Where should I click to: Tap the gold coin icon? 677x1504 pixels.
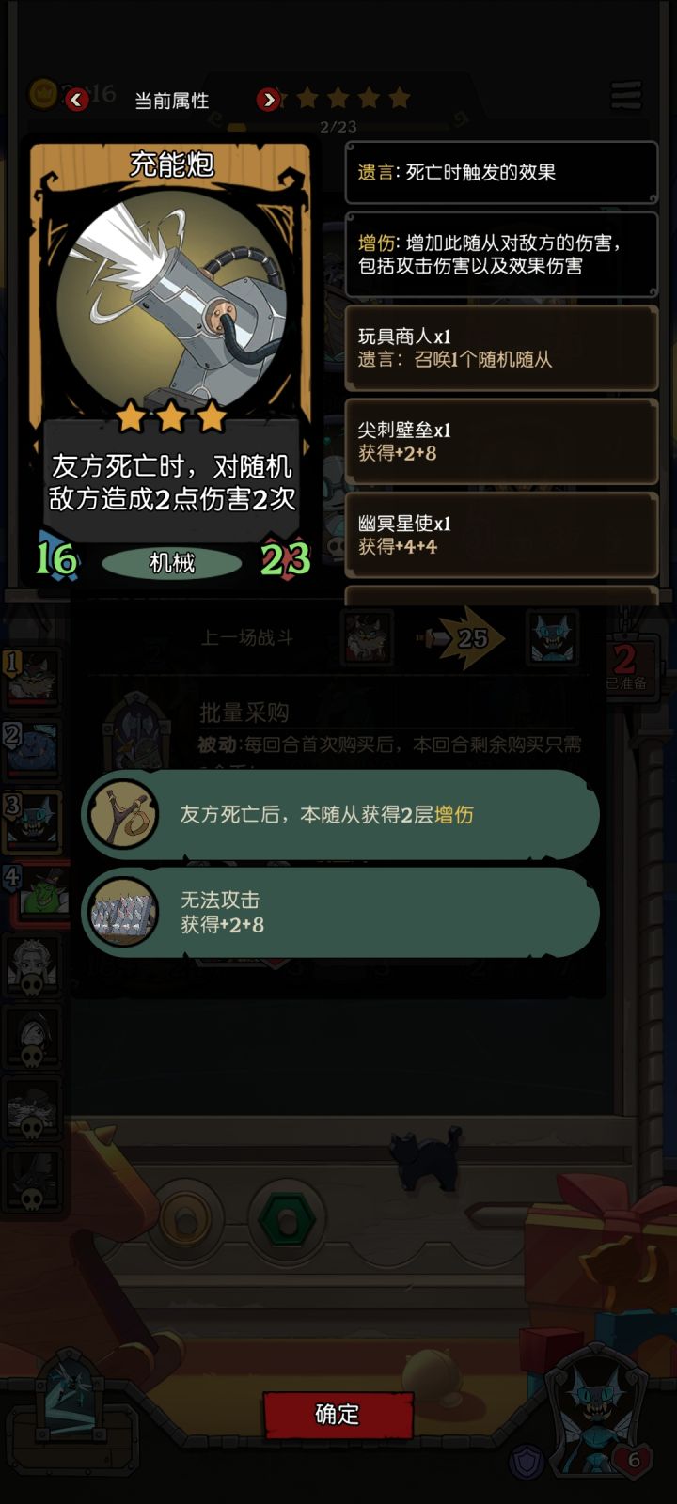(x=43, y=94)
